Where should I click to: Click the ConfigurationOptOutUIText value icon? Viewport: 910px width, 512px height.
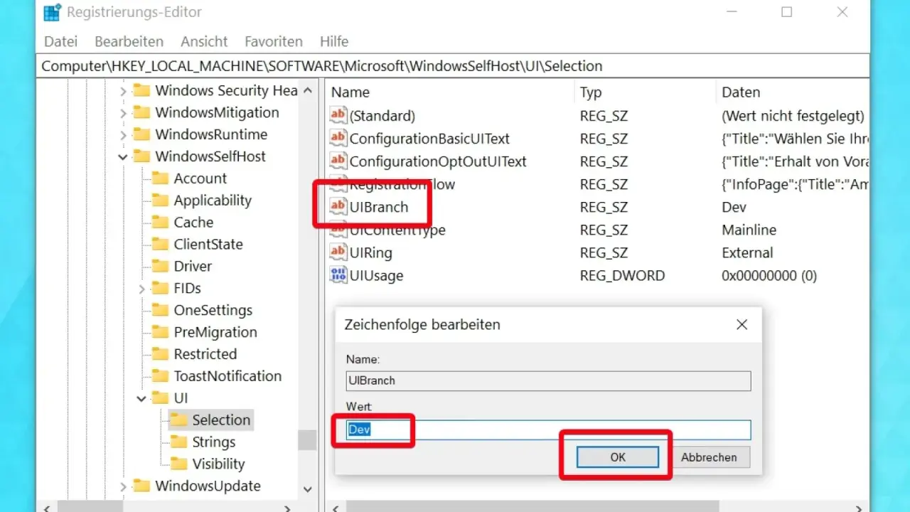coord(338,161)
